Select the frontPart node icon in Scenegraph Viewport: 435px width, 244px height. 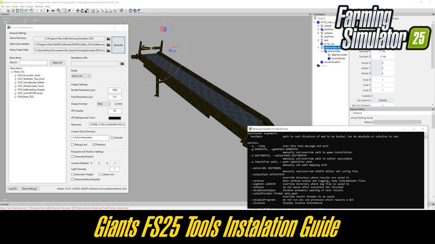321,29
